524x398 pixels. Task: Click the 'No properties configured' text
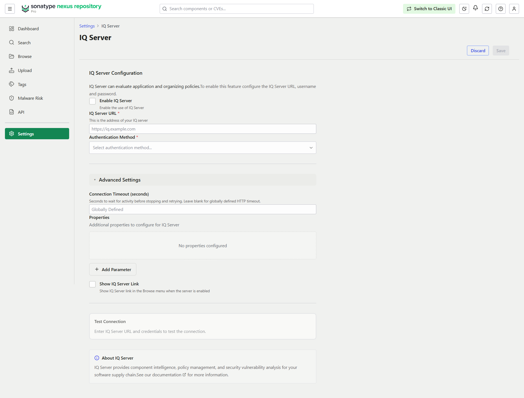(203, 246)
